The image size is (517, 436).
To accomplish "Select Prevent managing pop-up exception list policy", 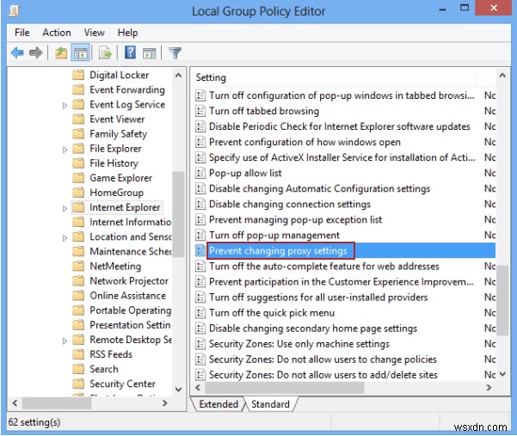I will [x=295, y=219].
